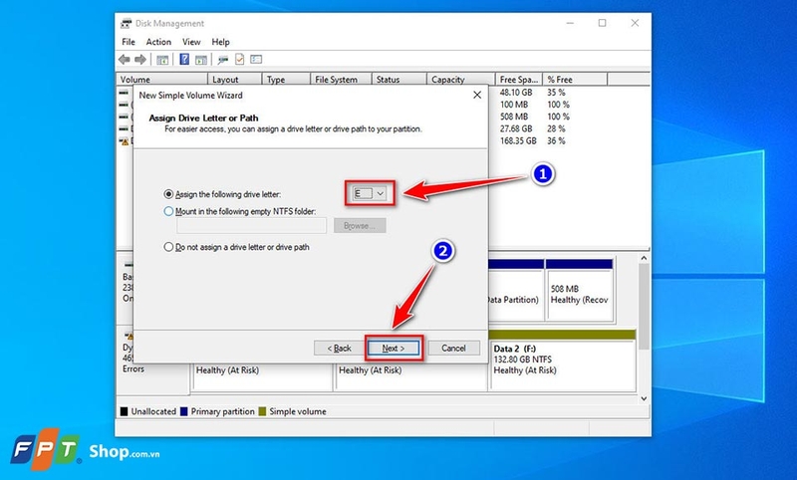Open the View menu
This screenshot has height=480, width=797.
pyautogui.click(x=191, y=42)
